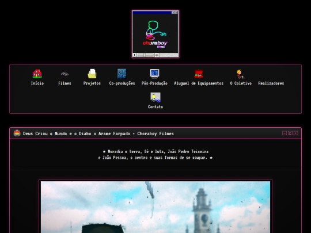Open the Filmes menu label
This screenshot has width=311, height=233.
[x=65, y=83]
